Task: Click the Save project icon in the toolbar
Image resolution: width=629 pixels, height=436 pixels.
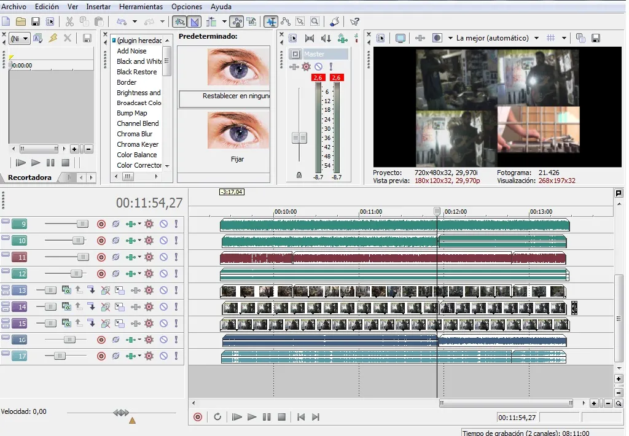Action: pos(36,21)
